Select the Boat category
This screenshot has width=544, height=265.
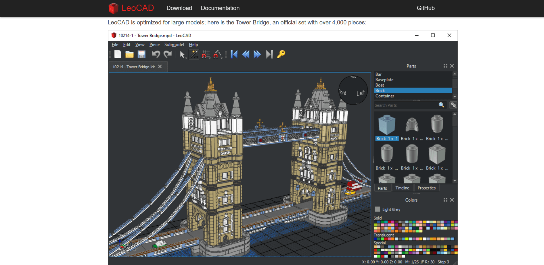[413, 85]
